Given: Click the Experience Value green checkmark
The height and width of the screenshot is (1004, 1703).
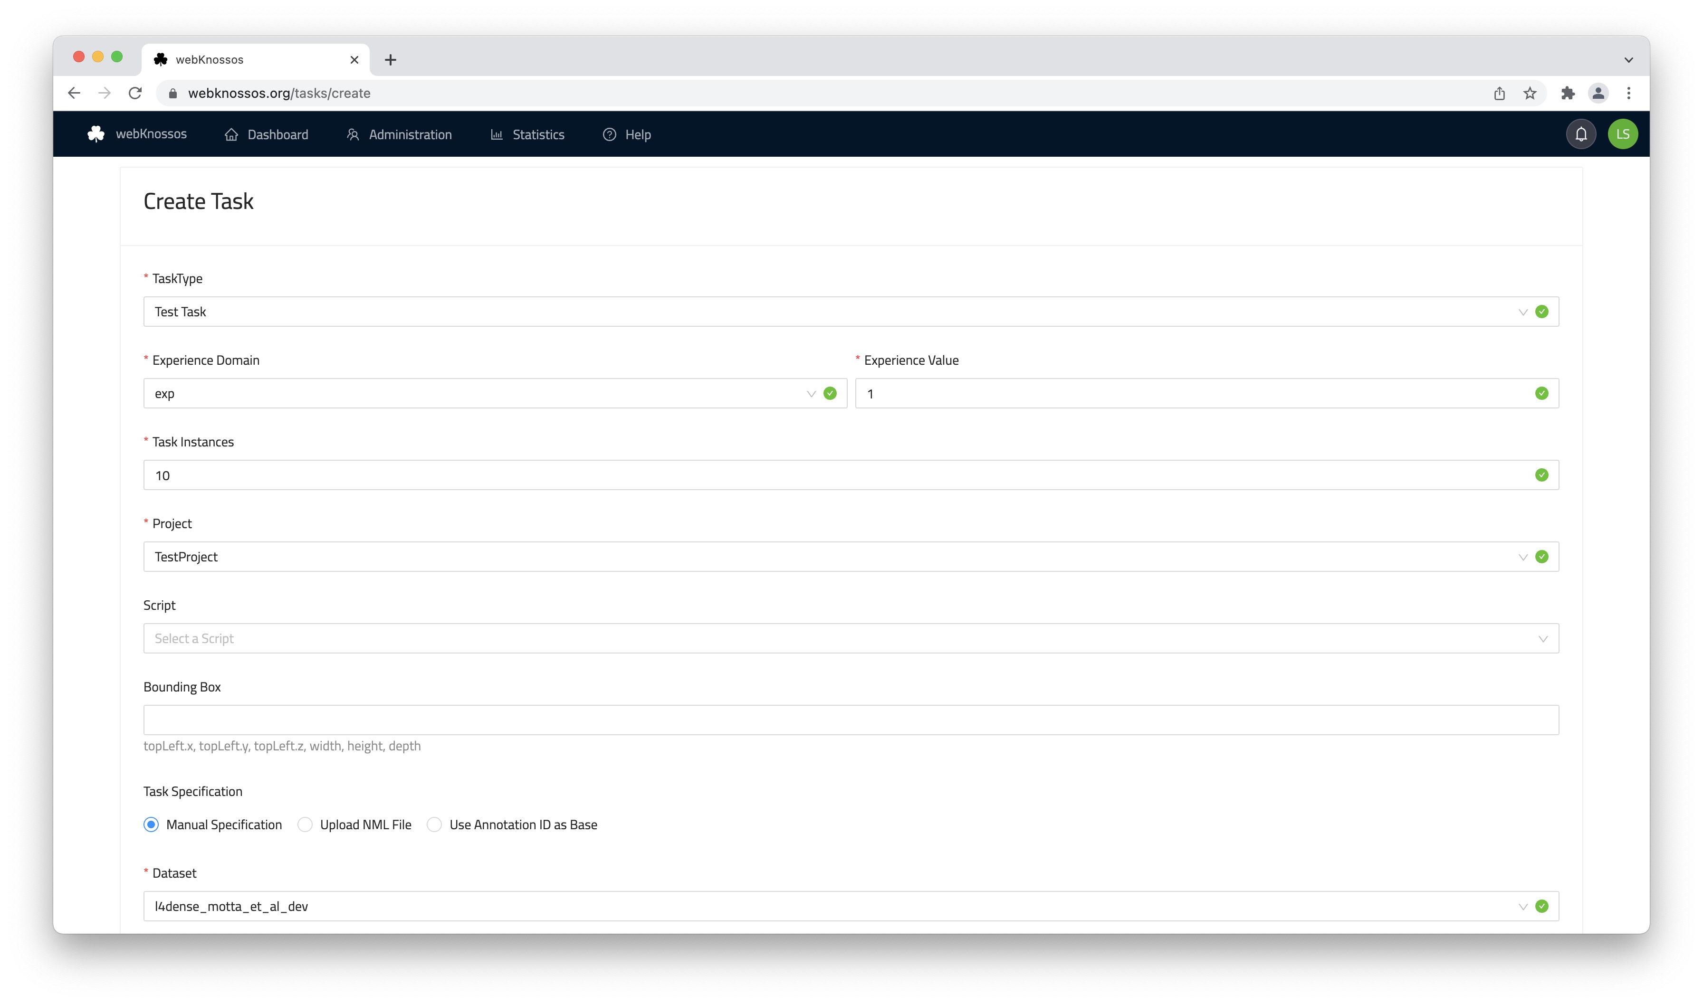Looking at the screenshot, I should coord(1541,394).
